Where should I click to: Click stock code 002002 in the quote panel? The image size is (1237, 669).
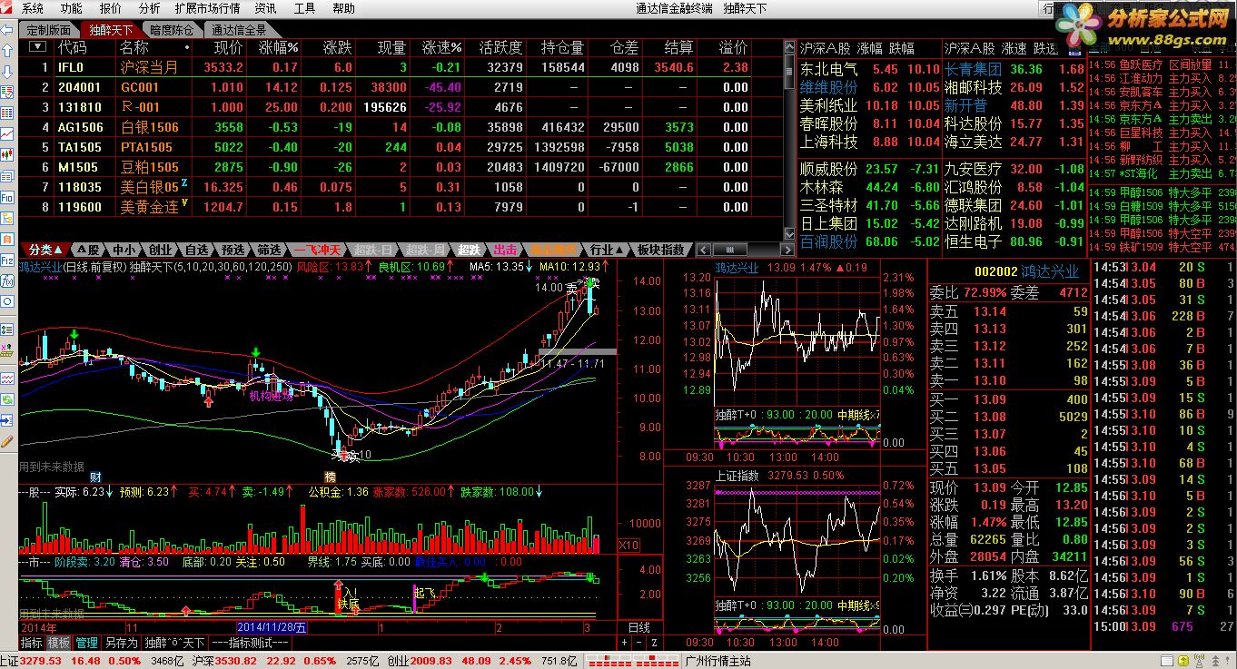pos(995,271)
